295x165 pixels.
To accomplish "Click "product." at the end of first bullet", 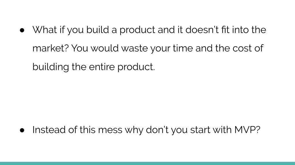I will pos(136,67).
